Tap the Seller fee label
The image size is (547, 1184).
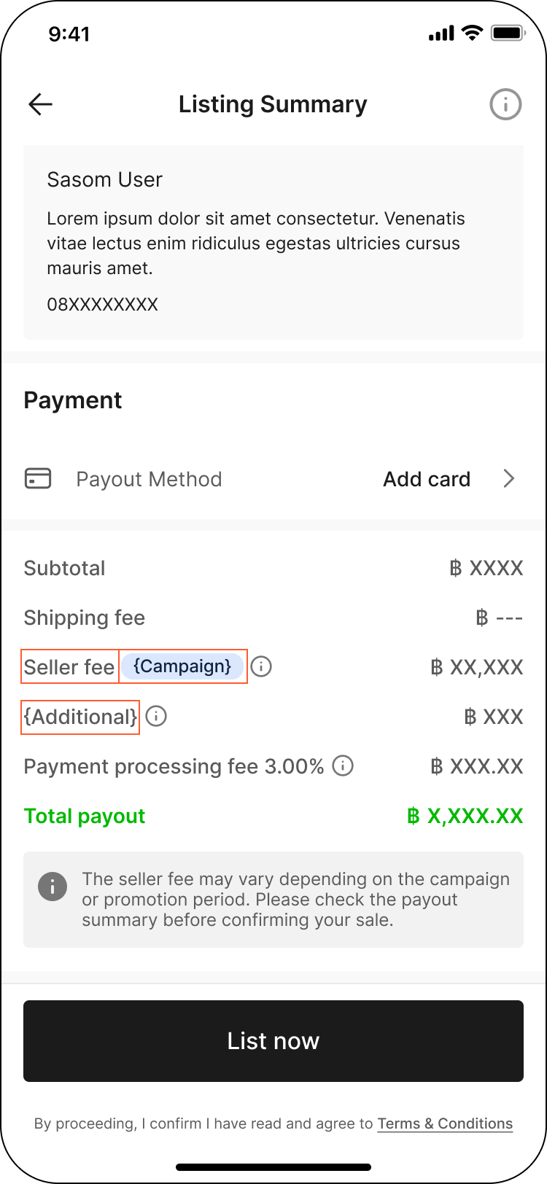coord(69,666)
